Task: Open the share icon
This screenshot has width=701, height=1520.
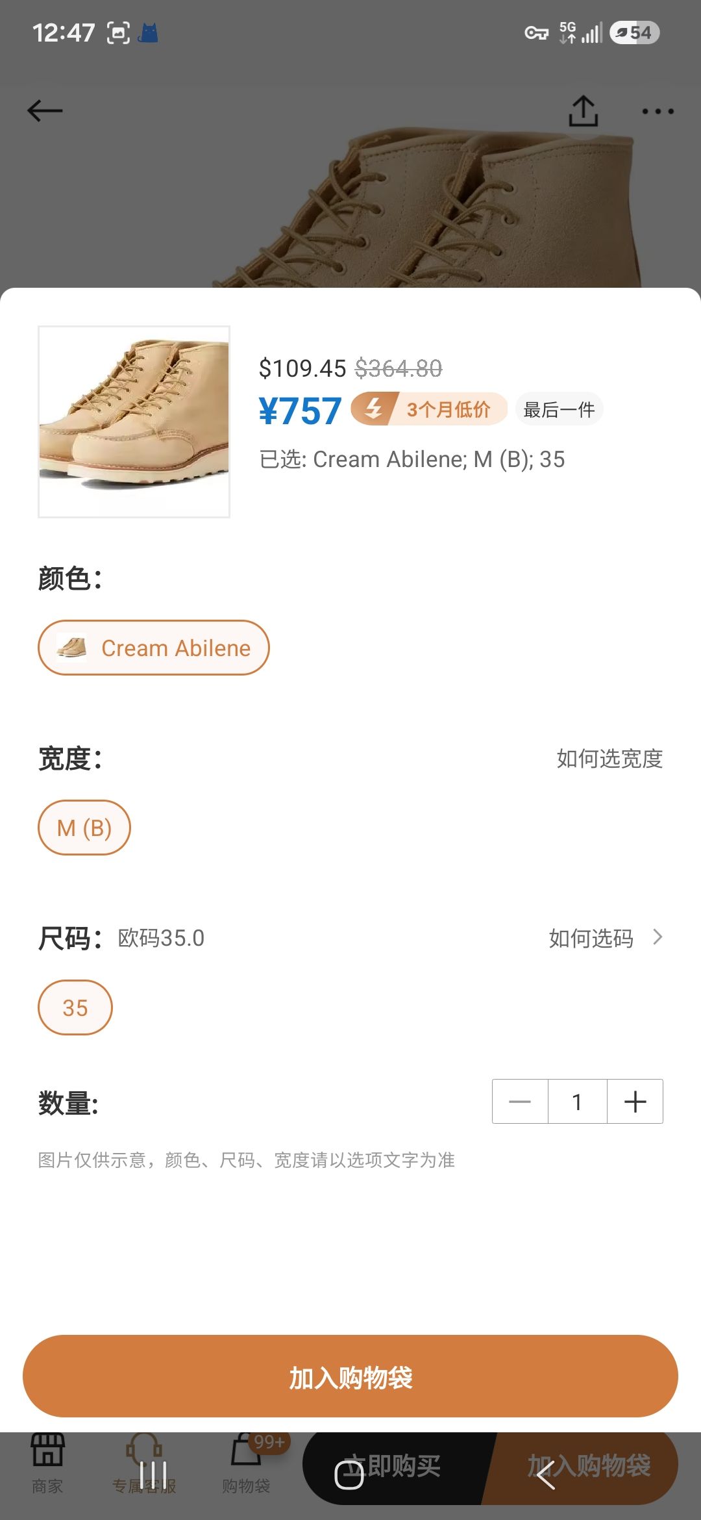Action: pyautogui.click(x=583, y=111)
